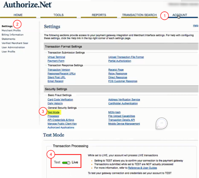Switch to the REPORTS tab
199x178 pixels.
pos(99,15)
